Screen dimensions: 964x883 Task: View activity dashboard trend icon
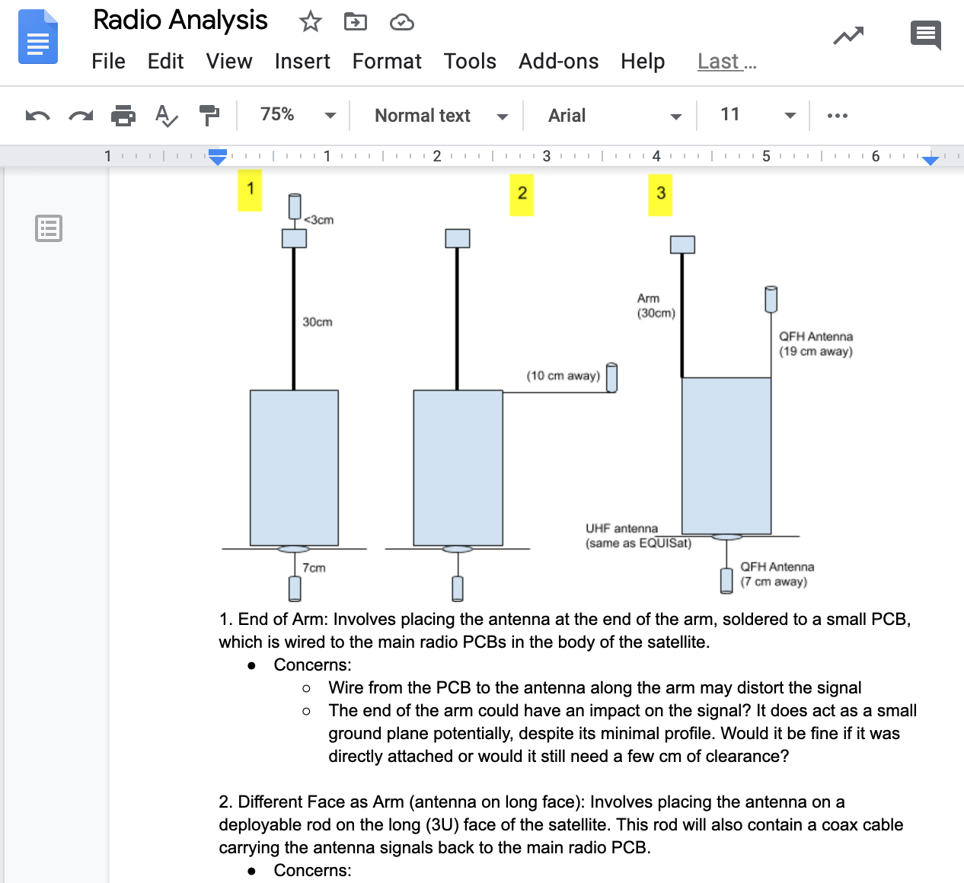848,36
